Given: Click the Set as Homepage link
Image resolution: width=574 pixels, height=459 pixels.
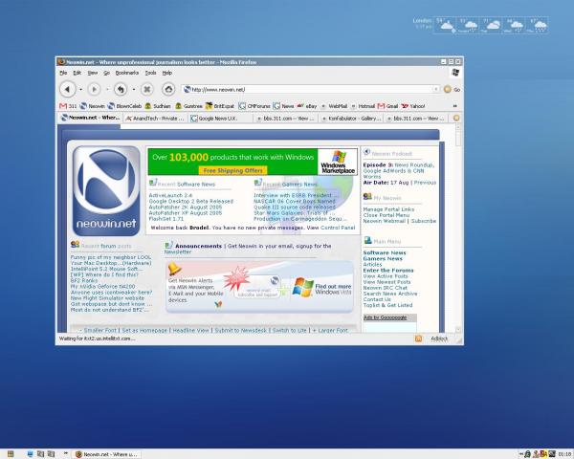Looking at the screenshot, I should 144,330.
